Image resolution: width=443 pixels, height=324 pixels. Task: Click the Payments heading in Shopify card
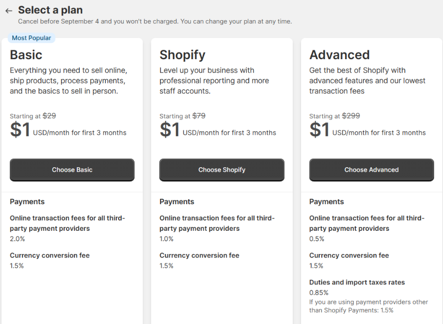[176, 202]
